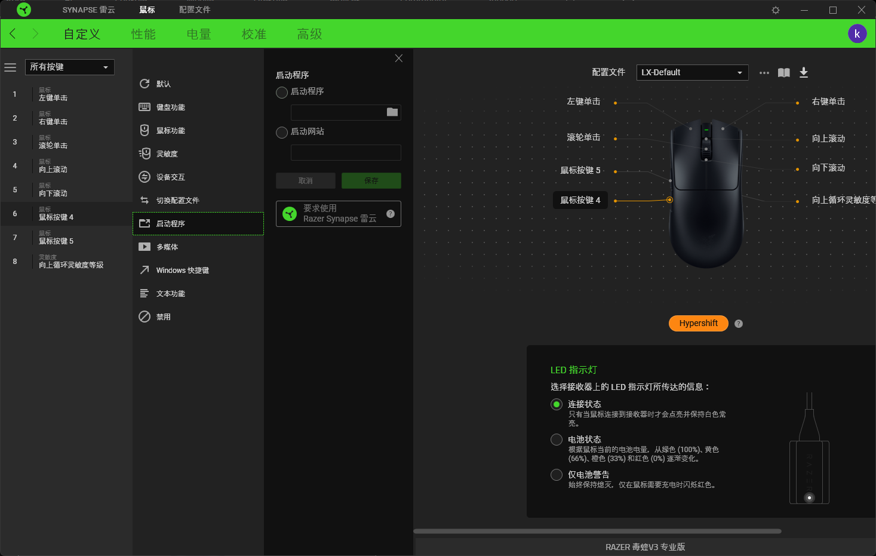Click the Razer Synapse logo icon
The image size is (876, 556).
point(24,10)
